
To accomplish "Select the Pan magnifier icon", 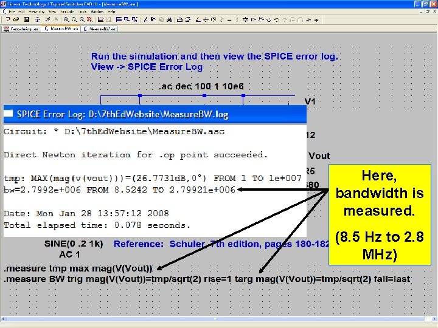I will (74, 19).
